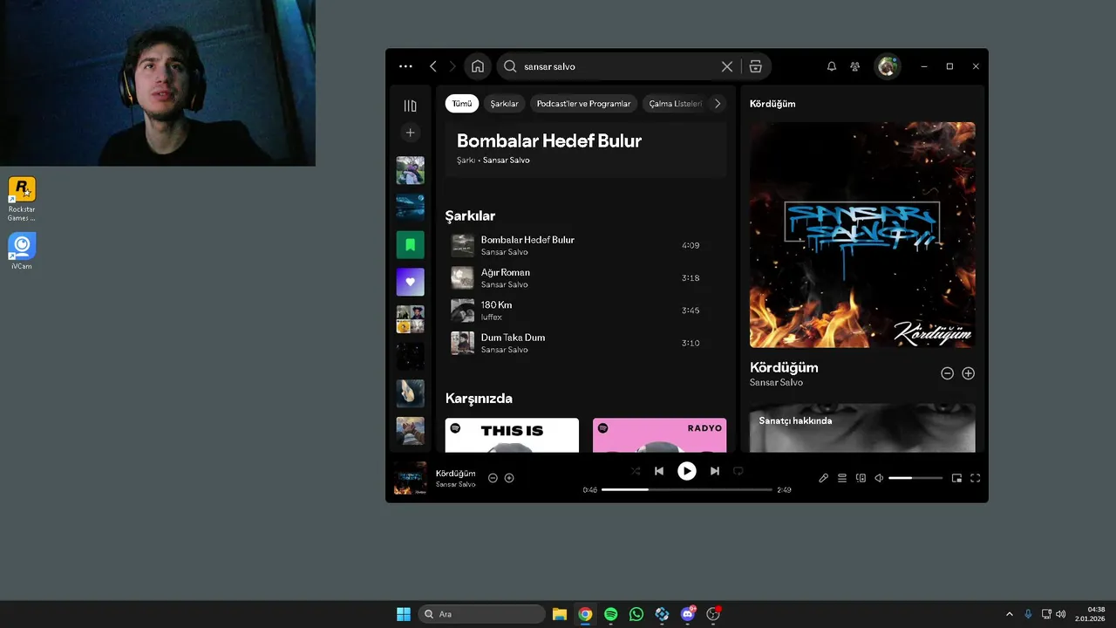Expand more filter chips with arrow

[718, 104]
